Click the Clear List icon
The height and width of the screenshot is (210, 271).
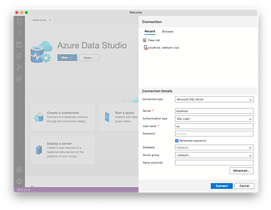tap(144, 40)
